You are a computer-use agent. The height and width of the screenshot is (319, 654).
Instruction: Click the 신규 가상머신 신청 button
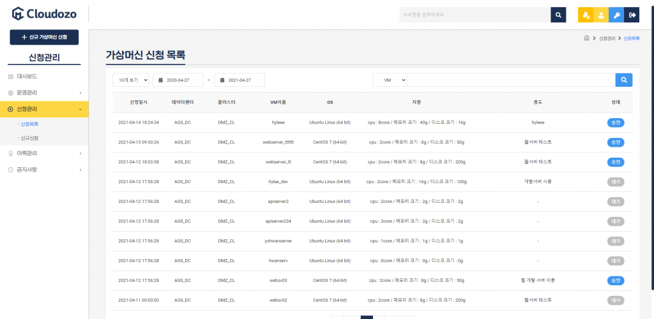44,38
